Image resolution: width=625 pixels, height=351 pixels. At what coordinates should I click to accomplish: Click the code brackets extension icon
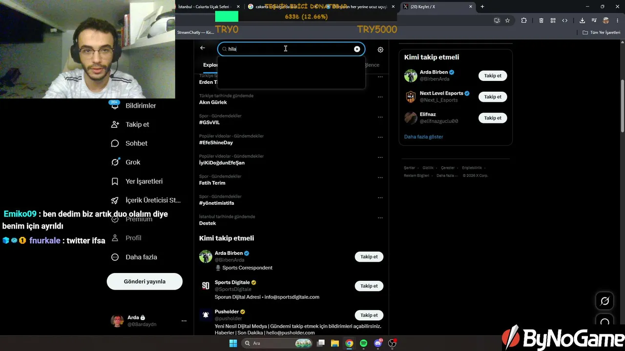coord(565,20)
